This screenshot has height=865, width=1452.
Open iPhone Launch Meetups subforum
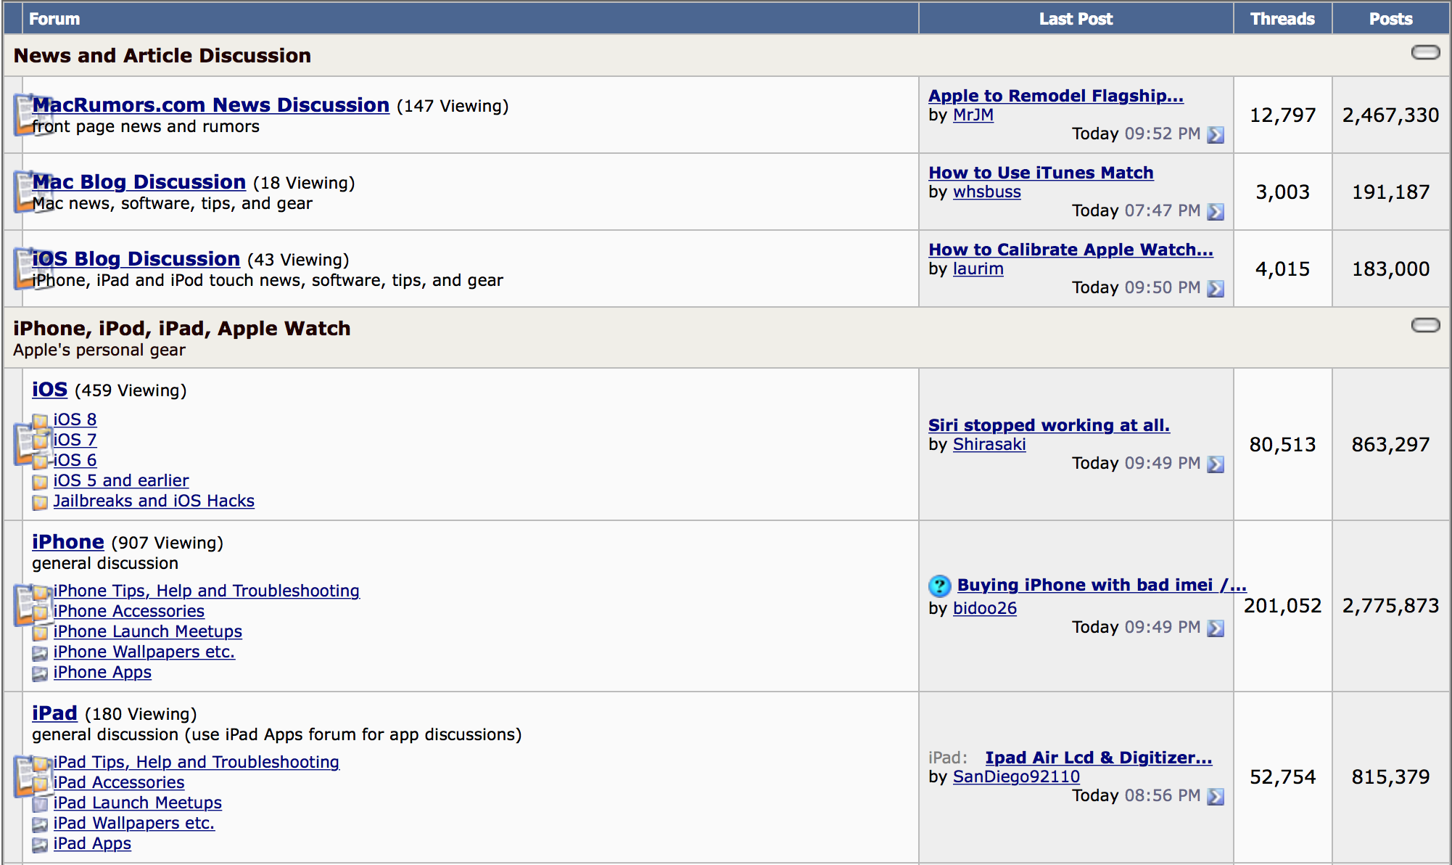(148, 631)
